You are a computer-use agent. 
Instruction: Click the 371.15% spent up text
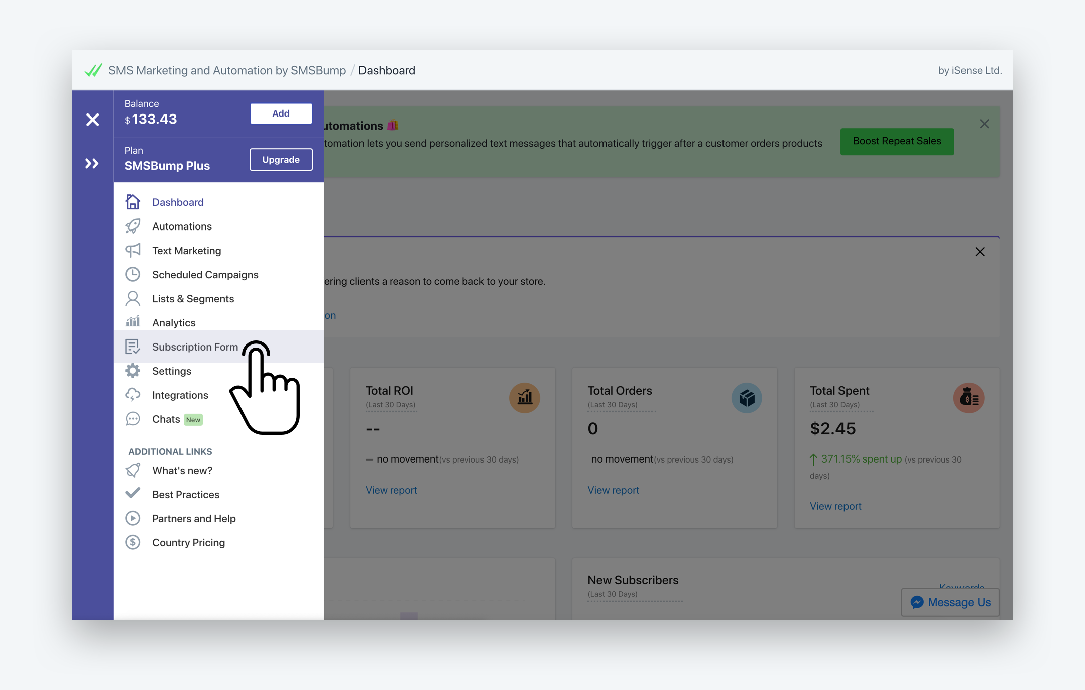(862, 459)
